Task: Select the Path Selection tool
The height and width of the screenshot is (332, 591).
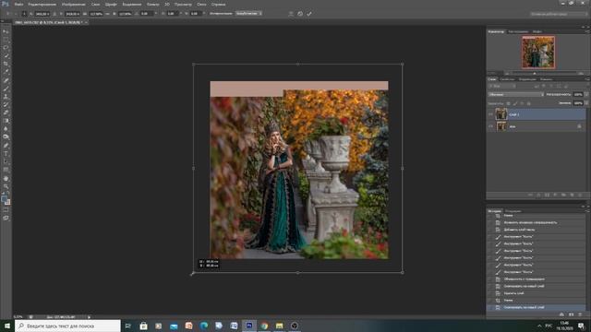Action: [x=6, y=161]
